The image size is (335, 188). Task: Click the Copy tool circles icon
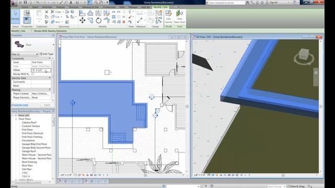pyautogui.click(x=91, y=20)
